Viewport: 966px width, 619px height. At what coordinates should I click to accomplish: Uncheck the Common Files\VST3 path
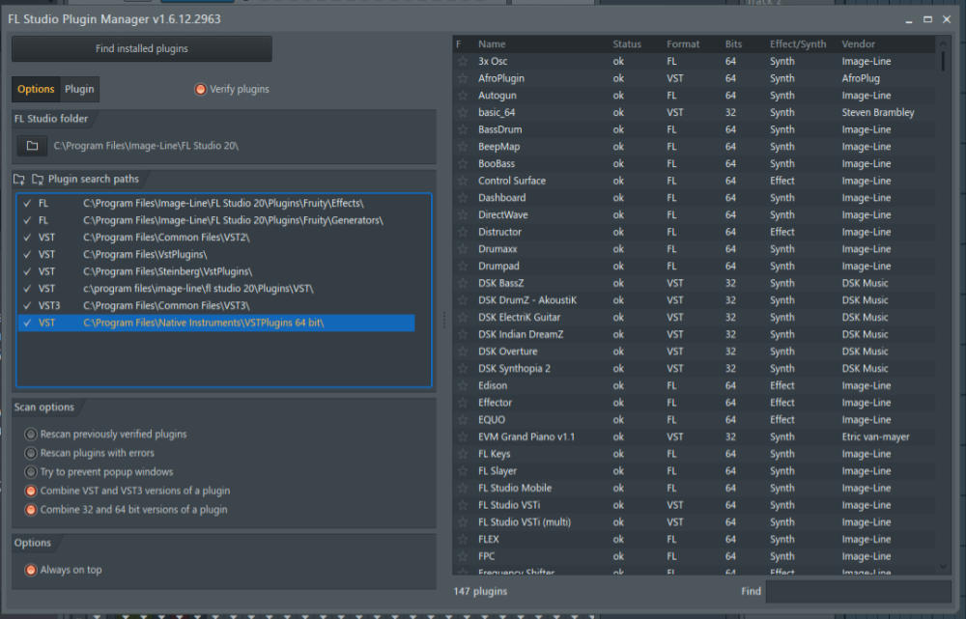(x=27, y=305)
